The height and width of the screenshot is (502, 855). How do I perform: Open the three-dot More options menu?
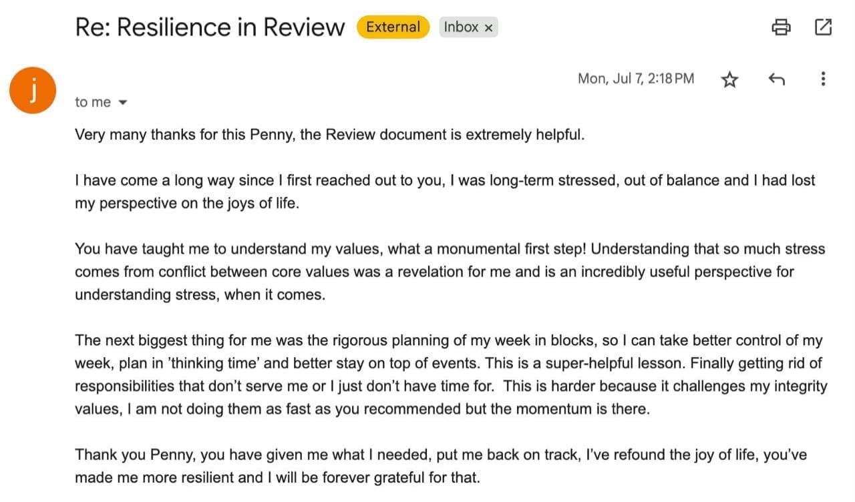pos(823,79)
